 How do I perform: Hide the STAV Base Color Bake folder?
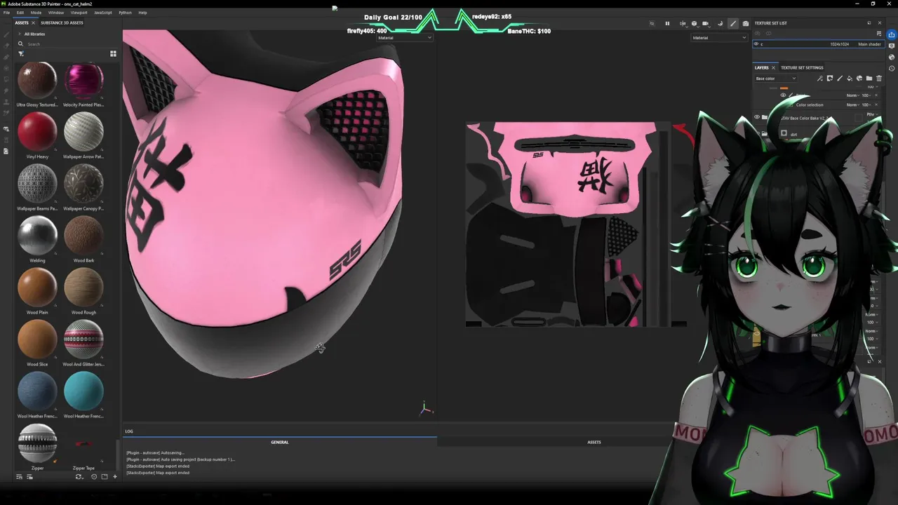[x=757, y=117]
